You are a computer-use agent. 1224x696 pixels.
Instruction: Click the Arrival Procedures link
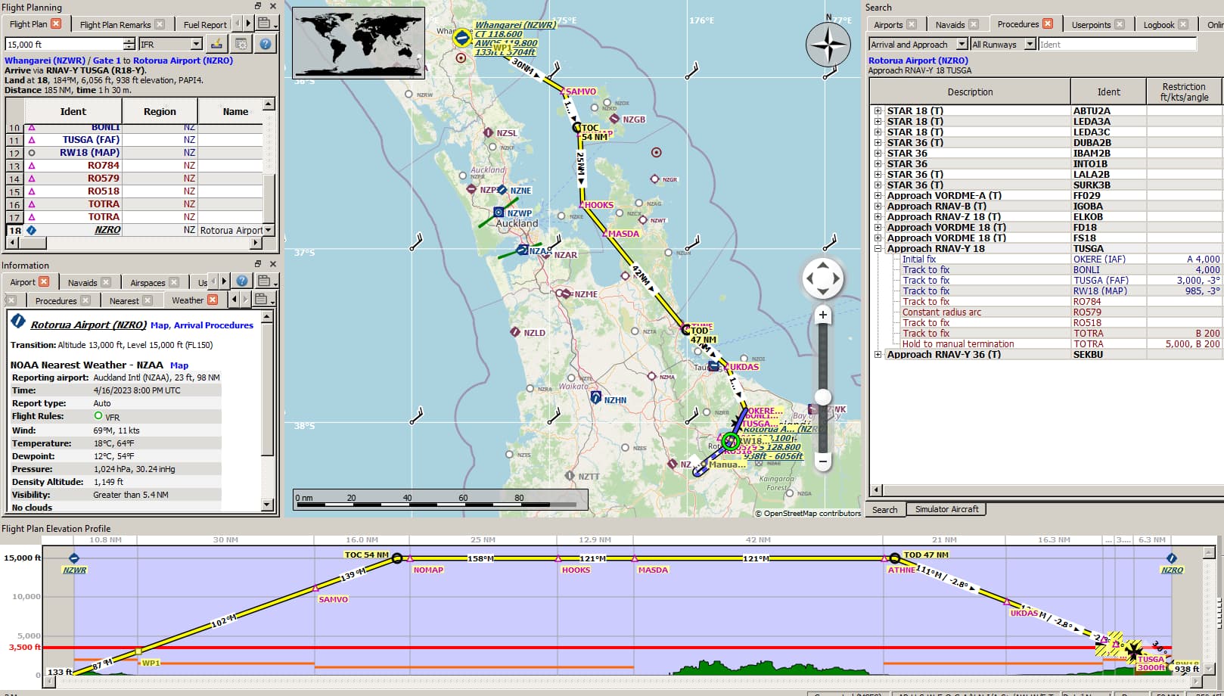pos(213,325)
